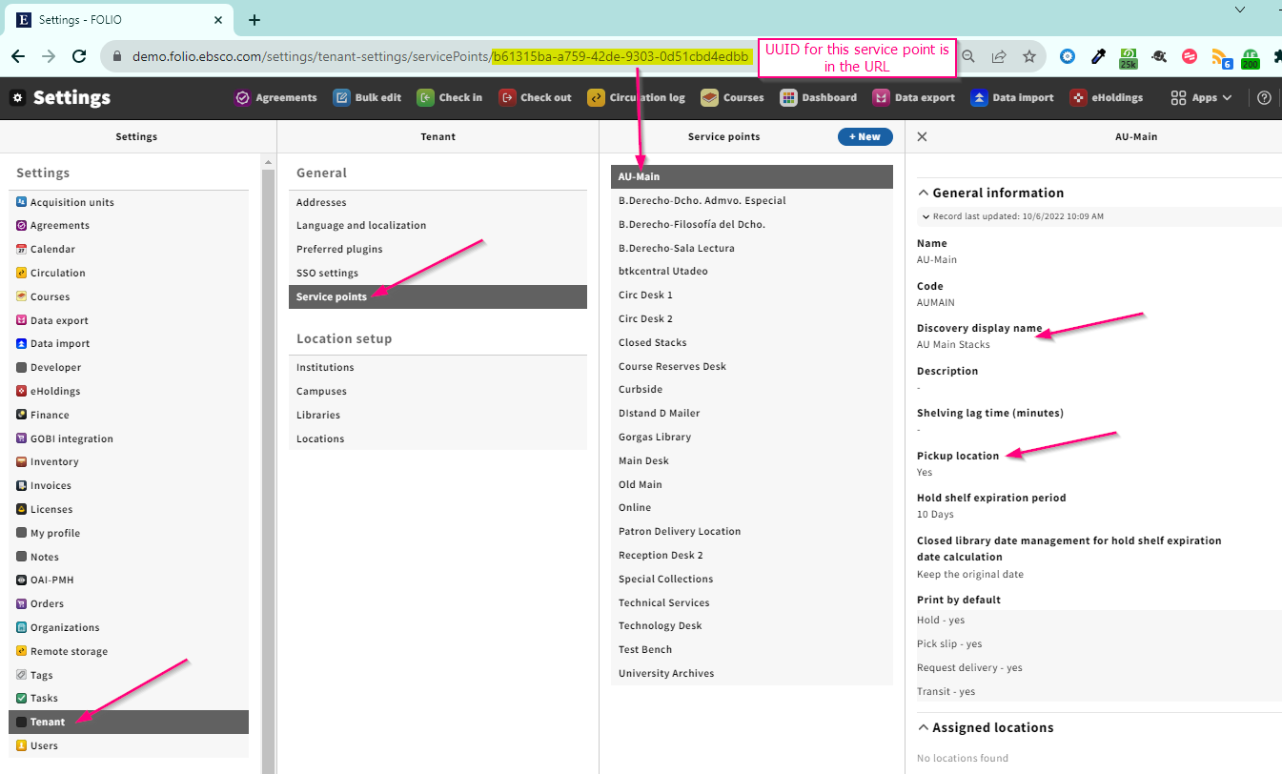Click the New service point button

point(865,136)
